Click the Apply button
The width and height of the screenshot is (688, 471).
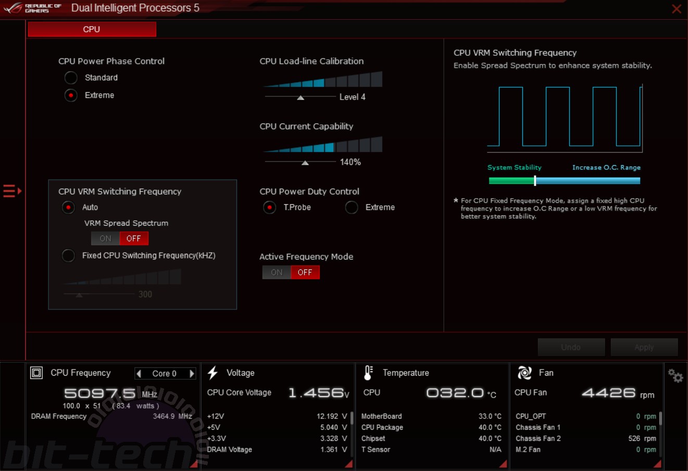coord(644,347)
